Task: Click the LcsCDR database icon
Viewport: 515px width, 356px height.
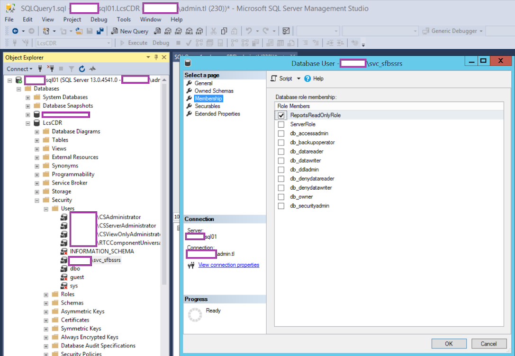Action: pos(37,123)
